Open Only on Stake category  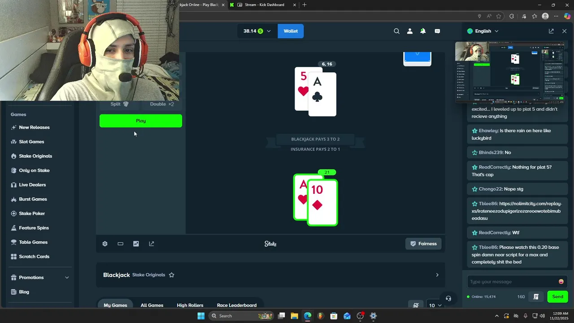pyautogui.click(x=34, y=170)
